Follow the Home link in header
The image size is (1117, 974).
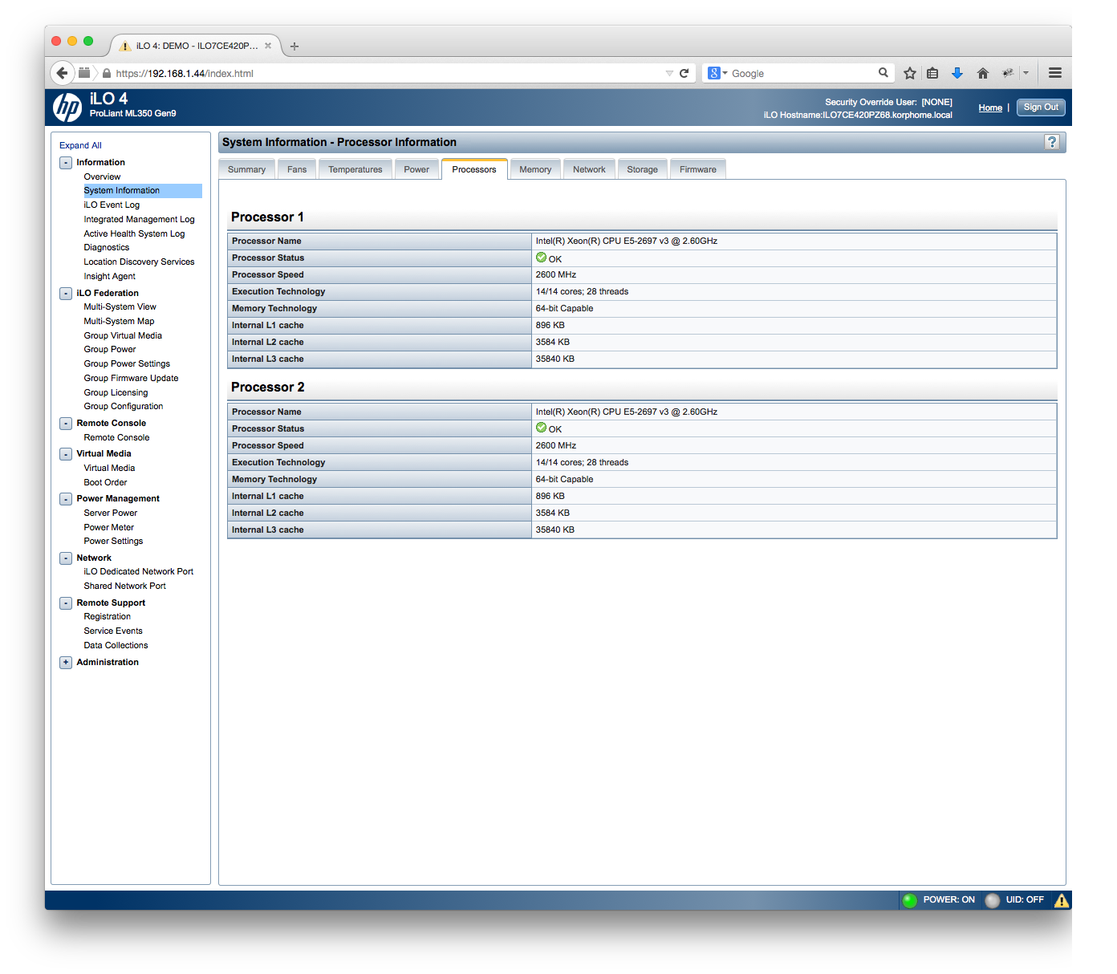pyautogui.click(x=990, y=108)
